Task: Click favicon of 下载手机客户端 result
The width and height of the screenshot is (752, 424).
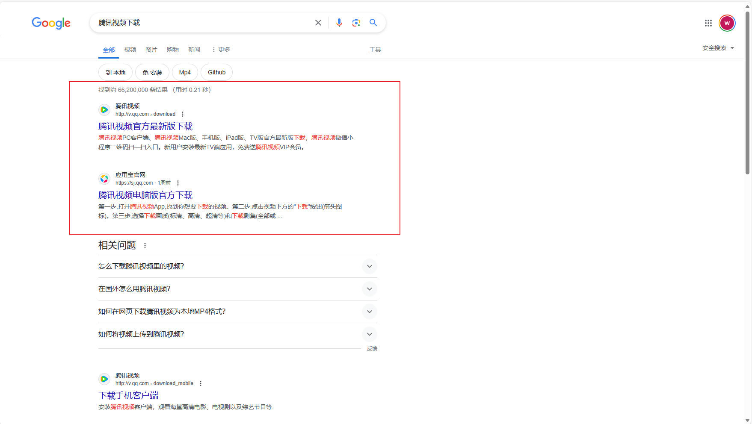Action: click(104, 379)
